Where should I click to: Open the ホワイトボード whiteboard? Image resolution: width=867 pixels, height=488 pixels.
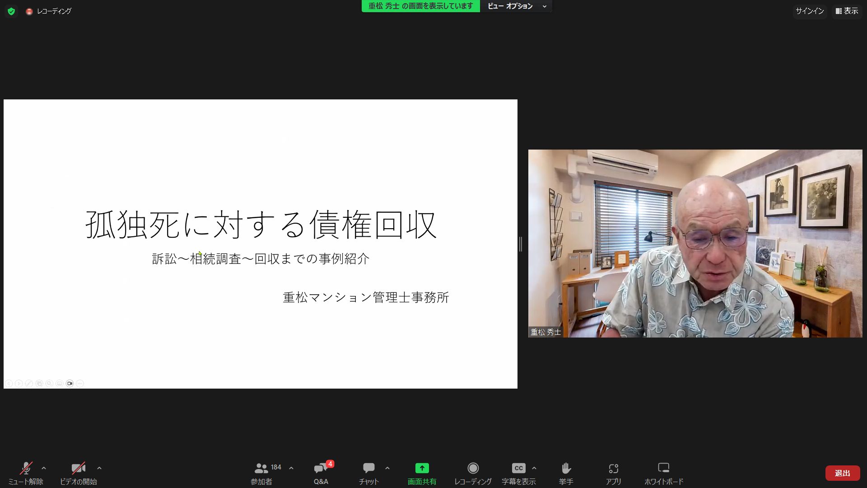pyautogui.click(x=664, y=473)
